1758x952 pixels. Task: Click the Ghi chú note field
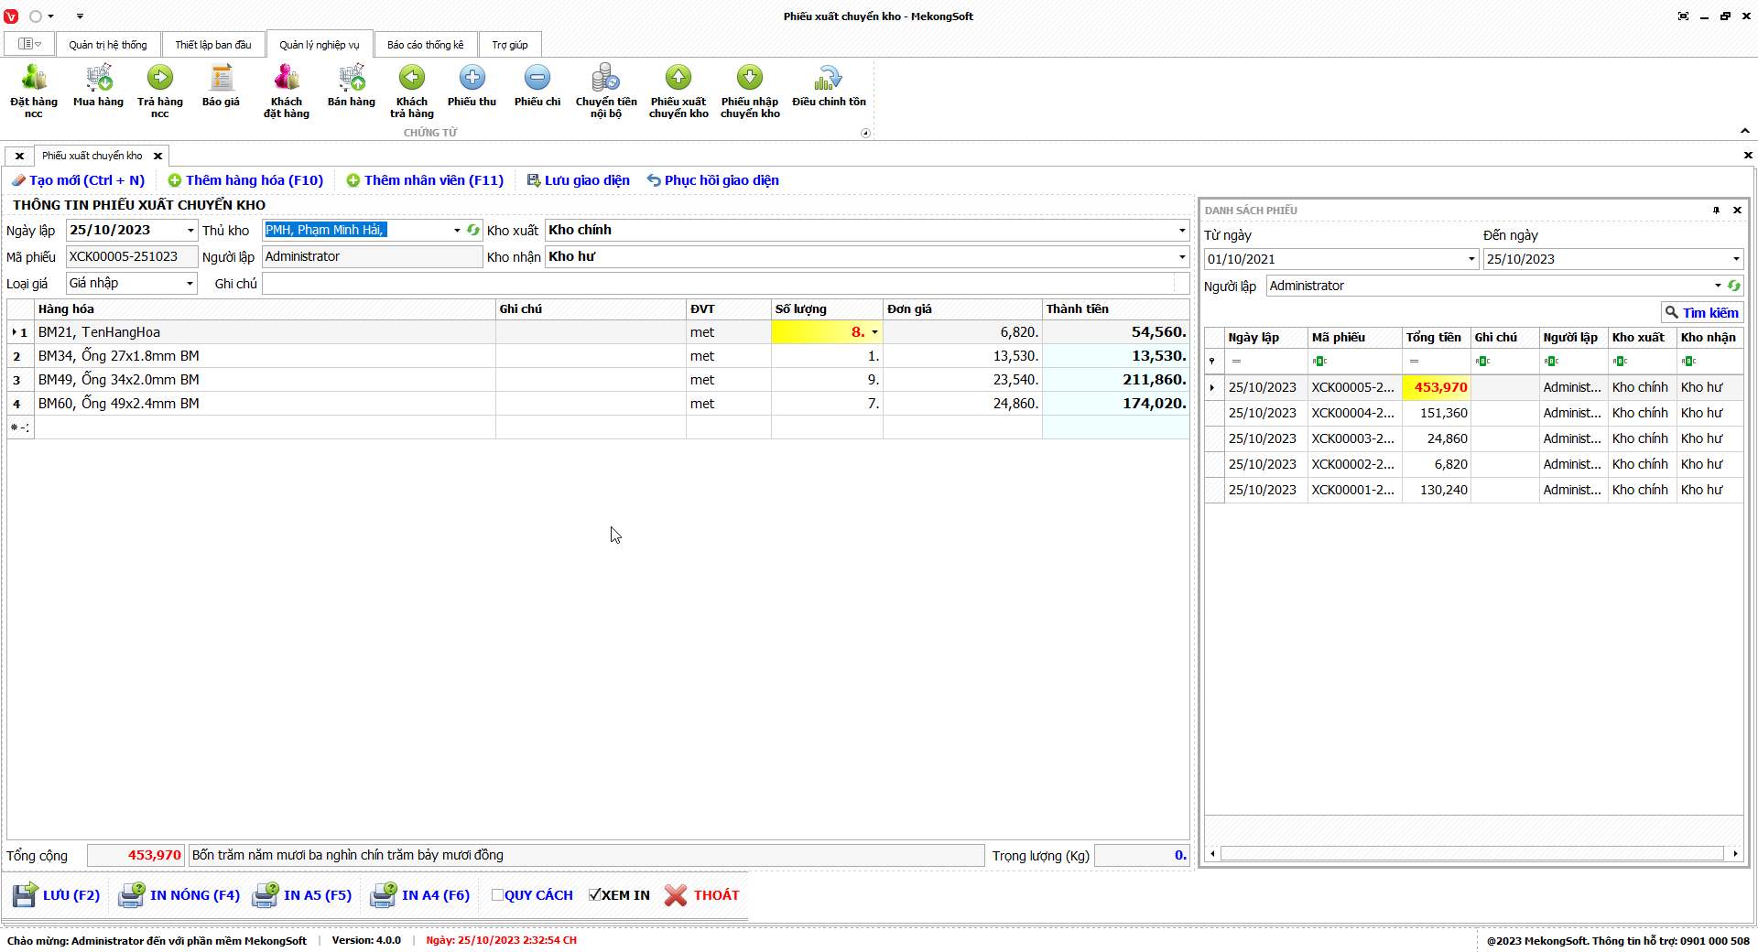coord(723,284)
